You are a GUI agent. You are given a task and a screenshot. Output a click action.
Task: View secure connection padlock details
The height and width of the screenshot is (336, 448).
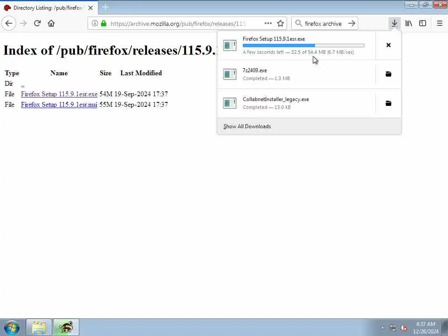pos(104,24)
